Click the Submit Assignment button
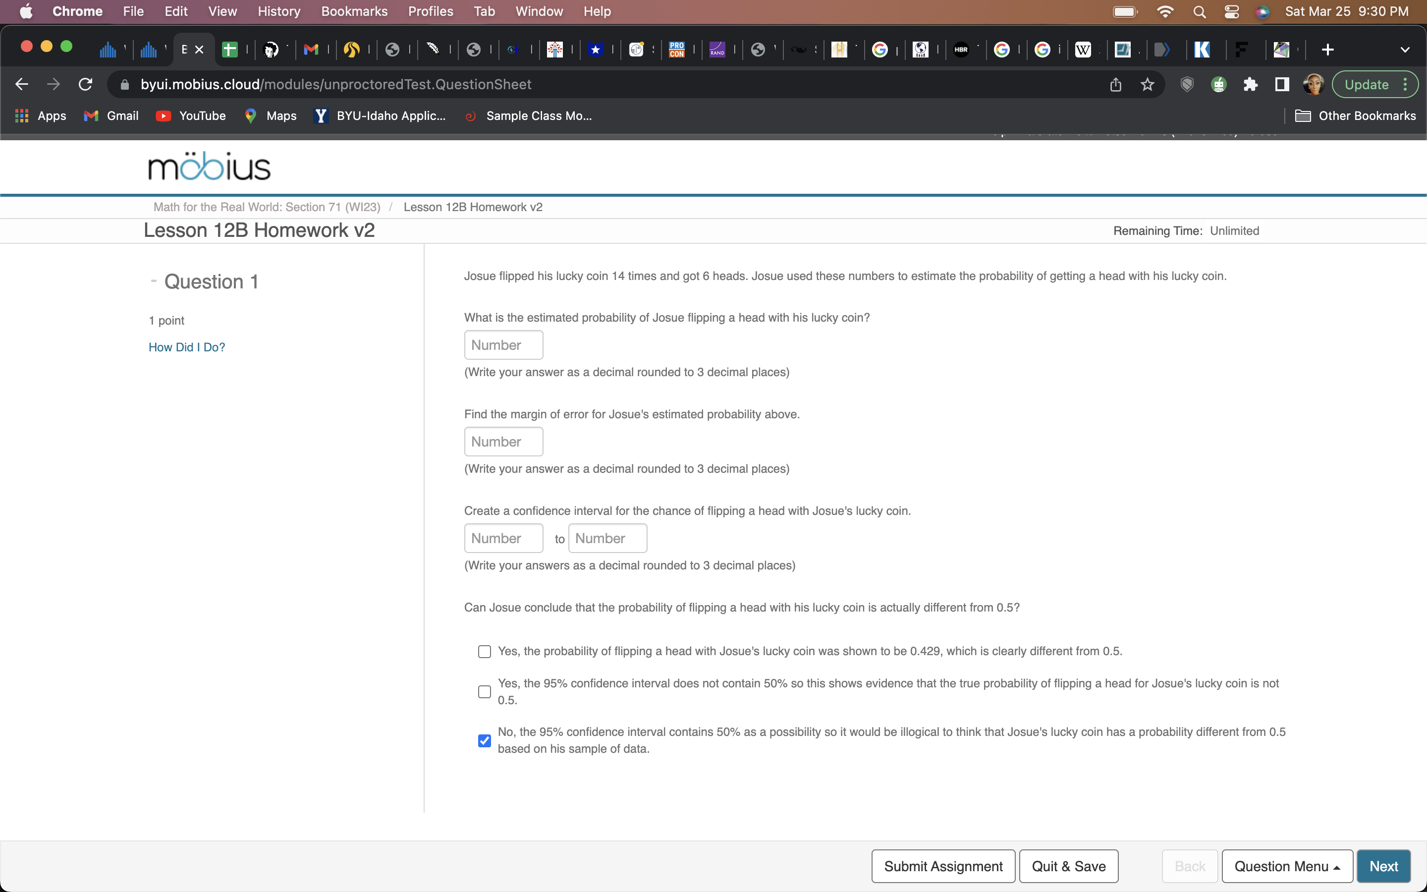This screenshot has width=1427, height=892. 942,866
